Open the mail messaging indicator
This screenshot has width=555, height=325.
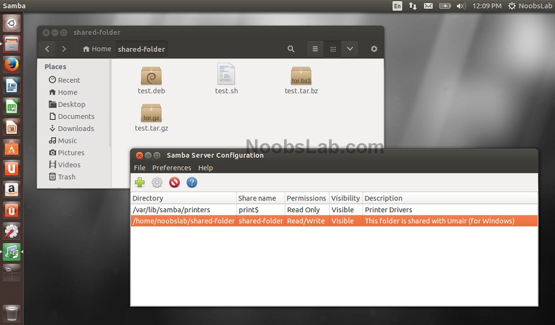tap(428, 6)
